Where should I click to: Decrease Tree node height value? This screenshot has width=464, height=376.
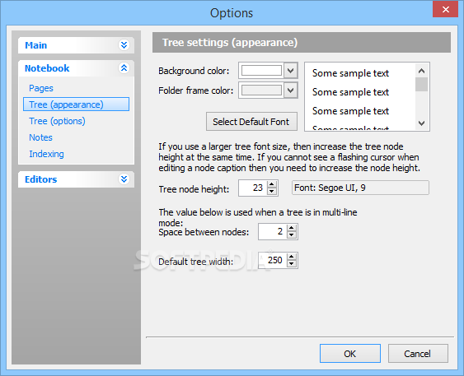pyautogui.click(x=272, y=192)
